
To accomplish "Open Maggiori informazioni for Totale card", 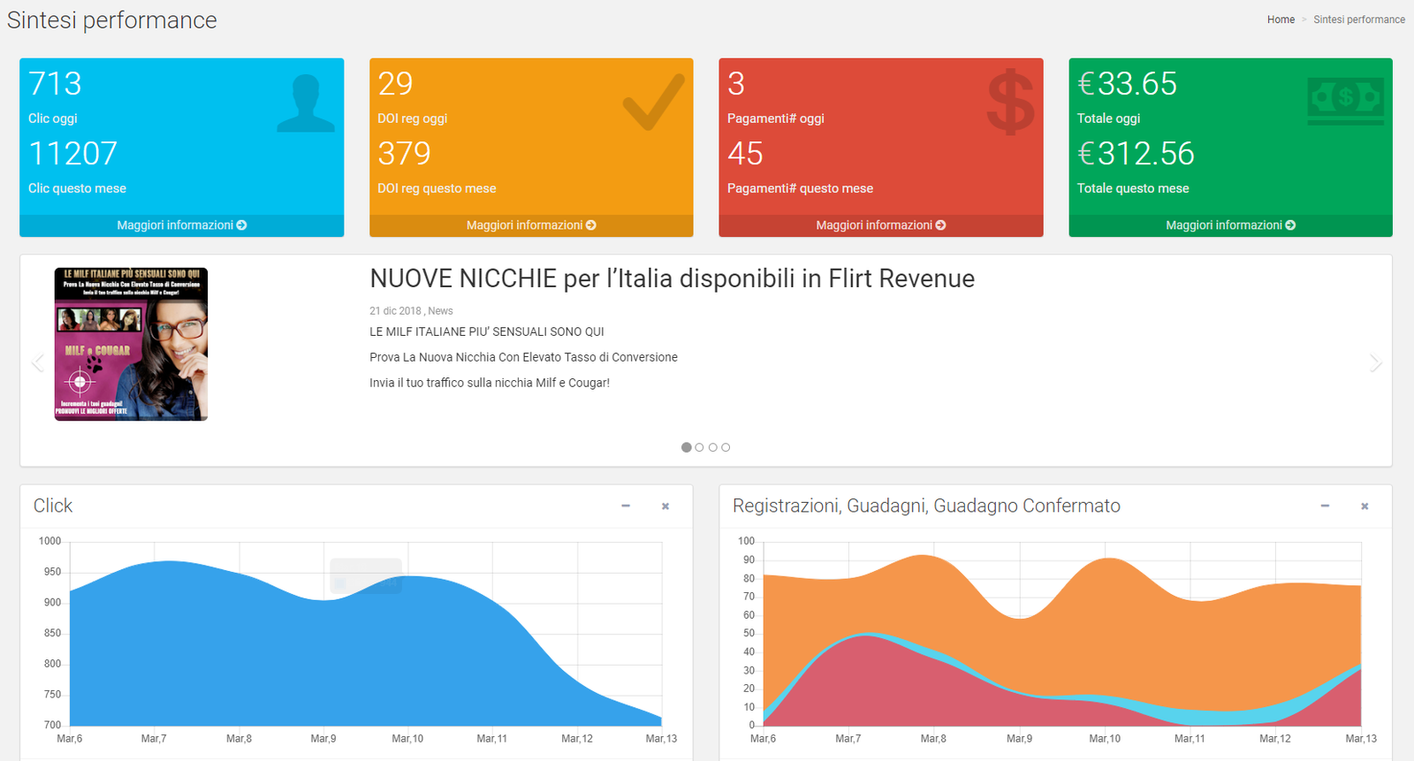I will click(1230, 225).
